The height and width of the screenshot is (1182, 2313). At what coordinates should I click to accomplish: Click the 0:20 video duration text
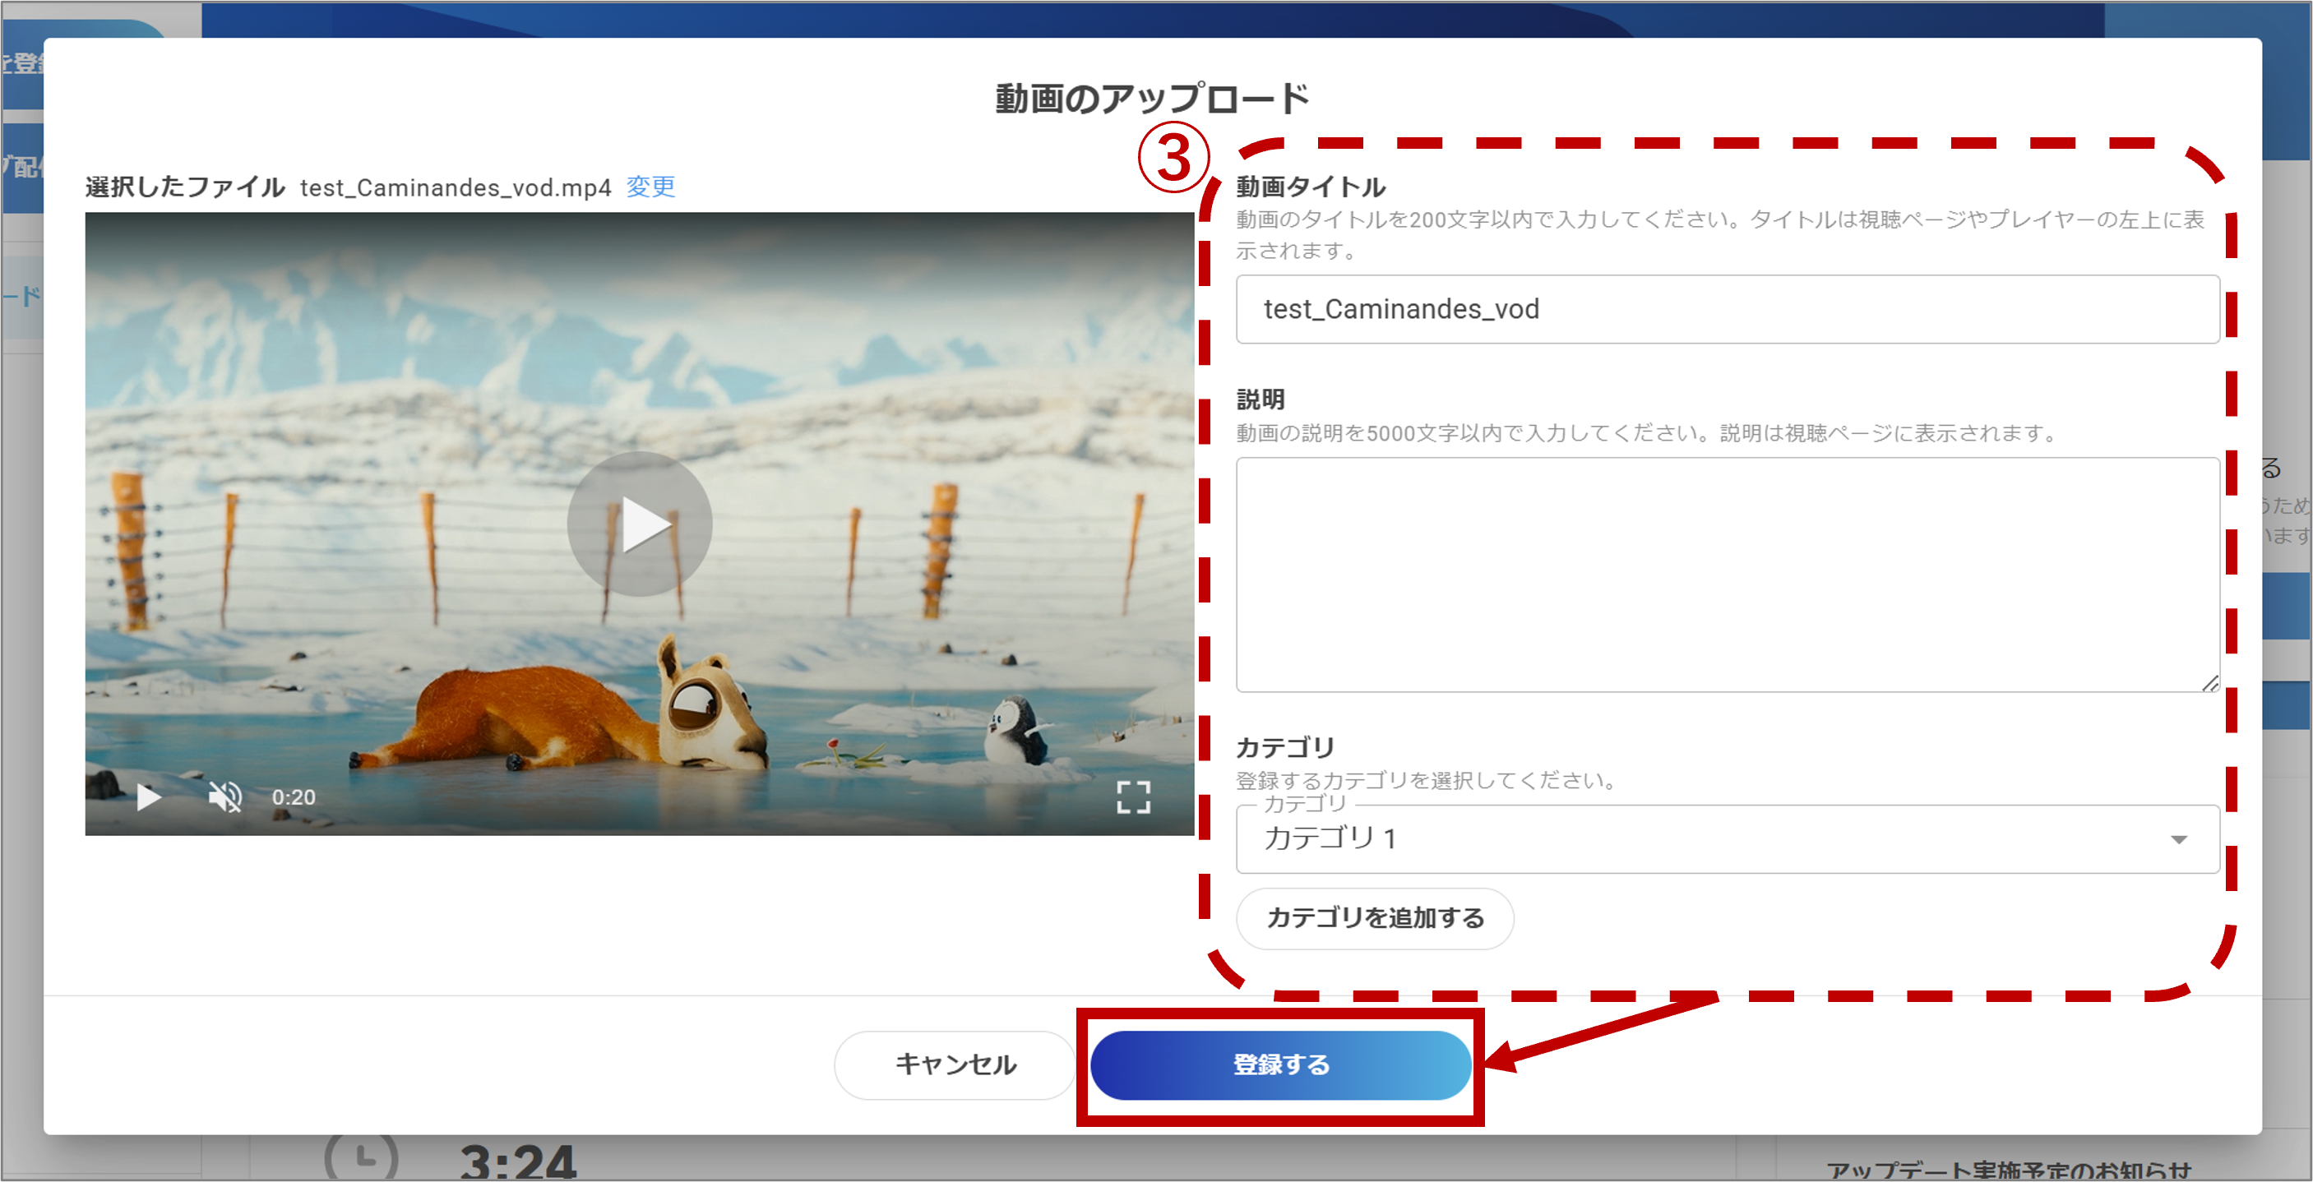click(x=294, y=797)
